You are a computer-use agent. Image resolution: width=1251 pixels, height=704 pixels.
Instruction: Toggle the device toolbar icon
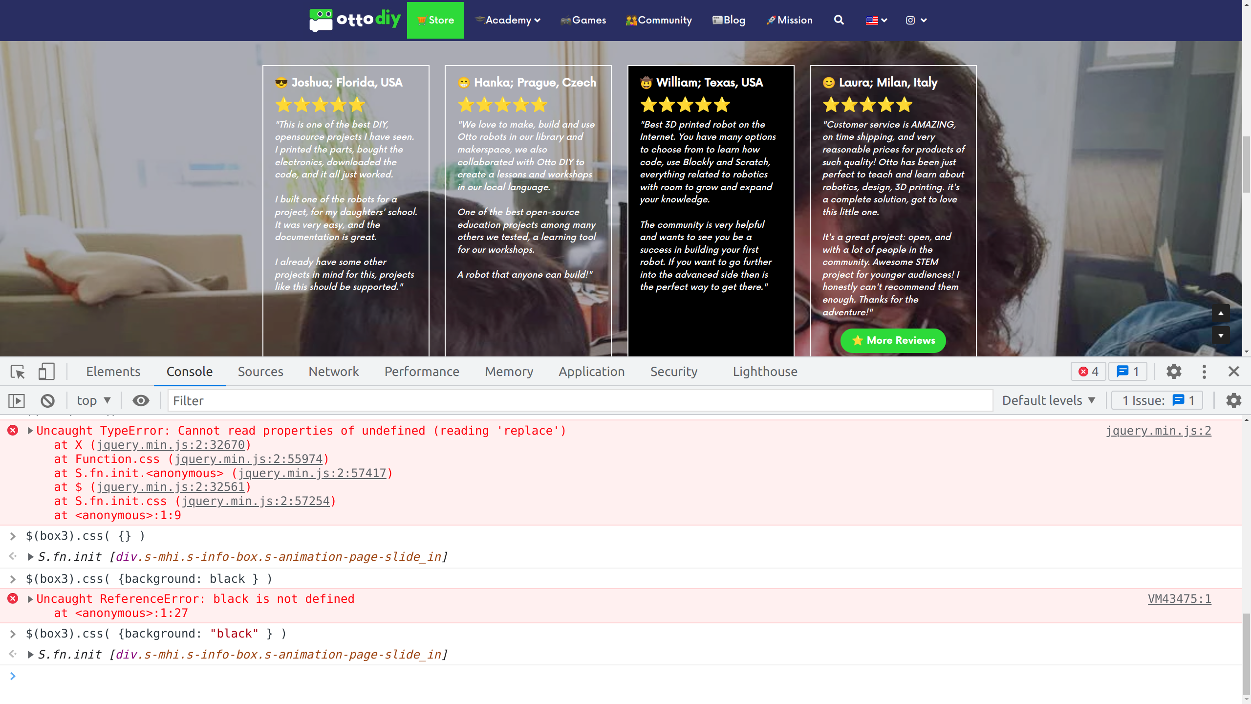(x=46, y=372)
